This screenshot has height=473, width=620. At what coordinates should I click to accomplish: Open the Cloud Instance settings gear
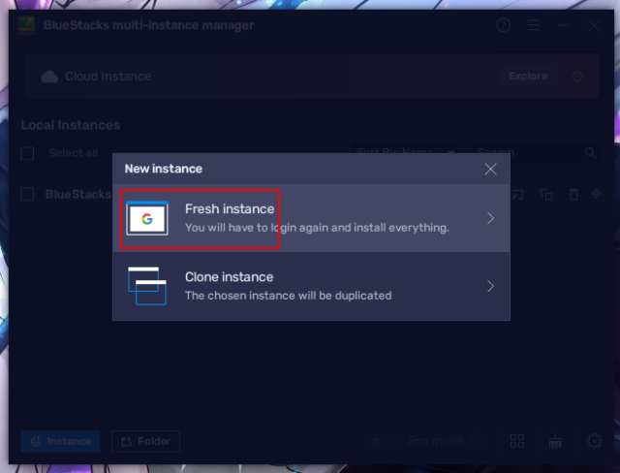577,77
